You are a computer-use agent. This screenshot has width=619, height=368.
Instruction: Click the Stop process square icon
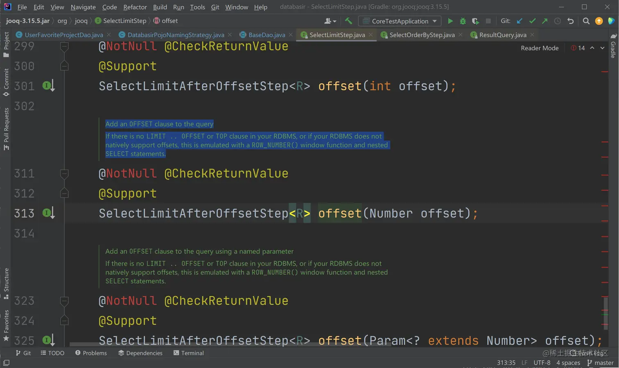488,21
